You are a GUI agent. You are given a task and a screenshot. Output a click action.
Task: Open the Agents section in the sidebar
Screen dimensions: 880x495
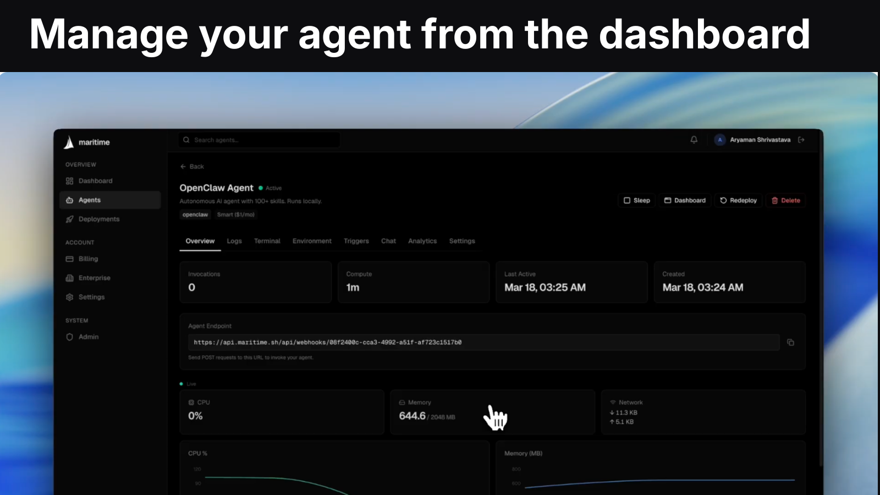click(89, 200)
